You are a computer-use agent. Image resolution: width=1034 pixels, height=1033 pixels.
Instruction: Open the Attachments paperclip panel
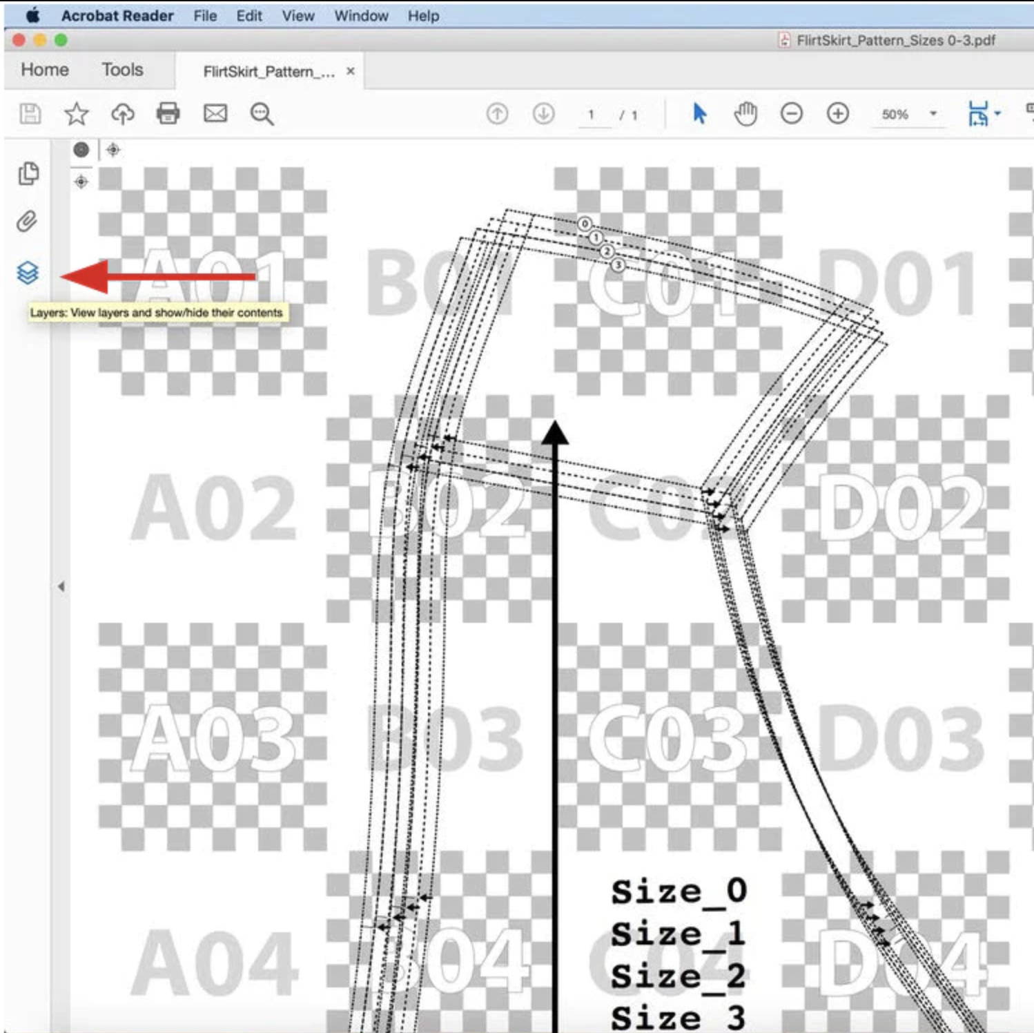pos(27,222)
